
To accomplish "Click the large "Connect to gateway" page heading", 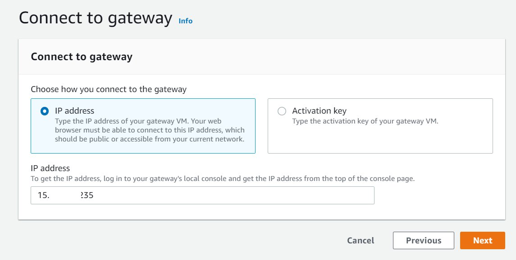I will (96, 18).
